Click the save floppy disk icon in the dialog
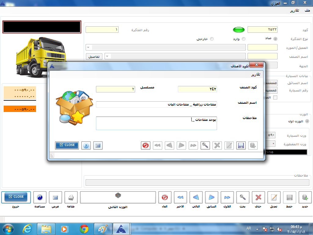The image size is (313, 235). click(241, 145)
